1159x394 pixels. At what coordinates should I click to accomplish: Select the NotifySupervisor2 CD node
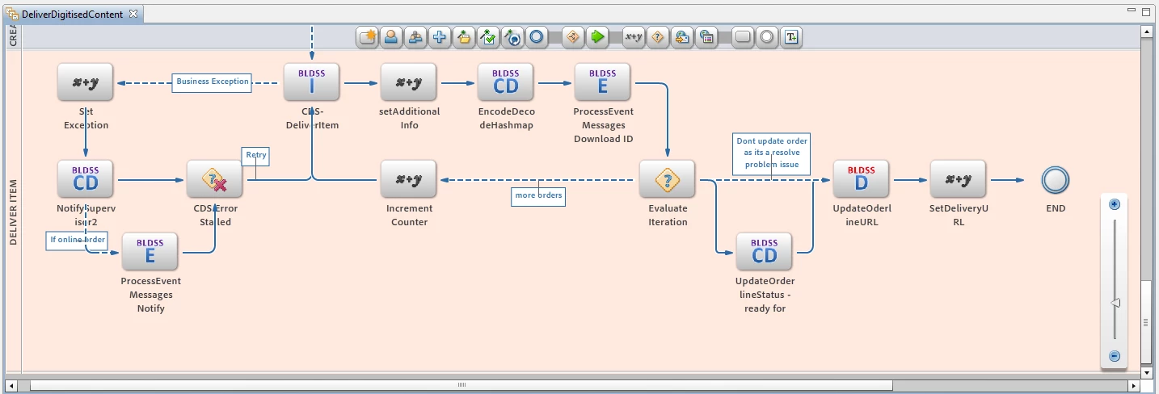(x=85, y=179)
